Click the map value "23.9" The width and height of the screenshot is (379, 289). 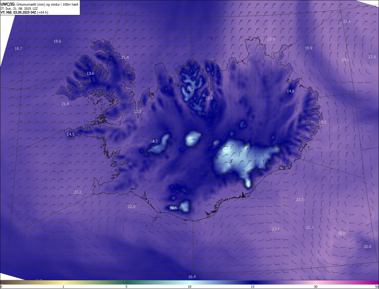point(271,39)
